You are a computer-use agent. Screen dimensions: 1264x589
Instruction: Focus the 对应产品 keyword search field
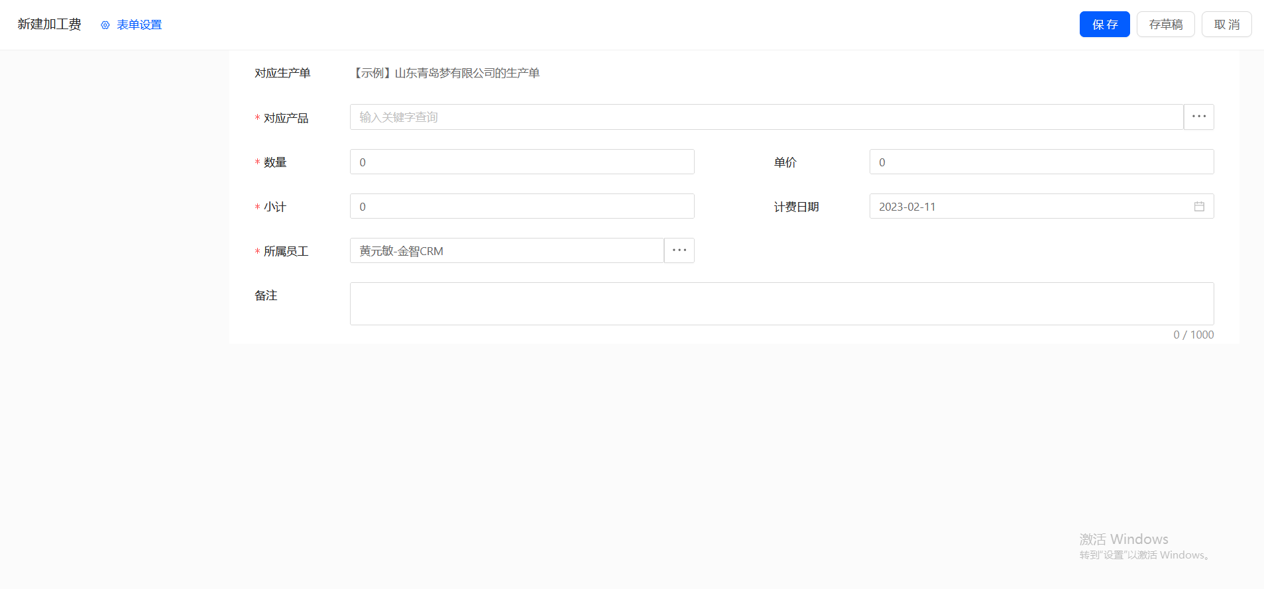point(766,117)
